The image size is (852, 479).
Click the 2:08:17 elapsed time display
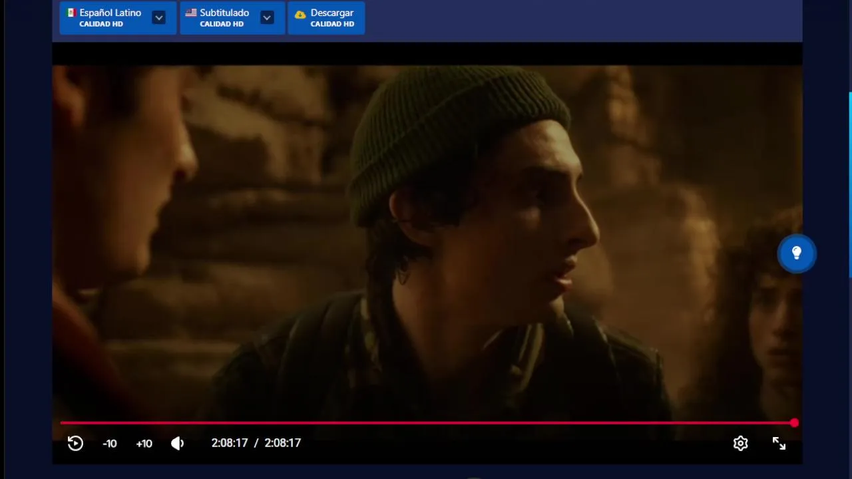coord(230,443)
